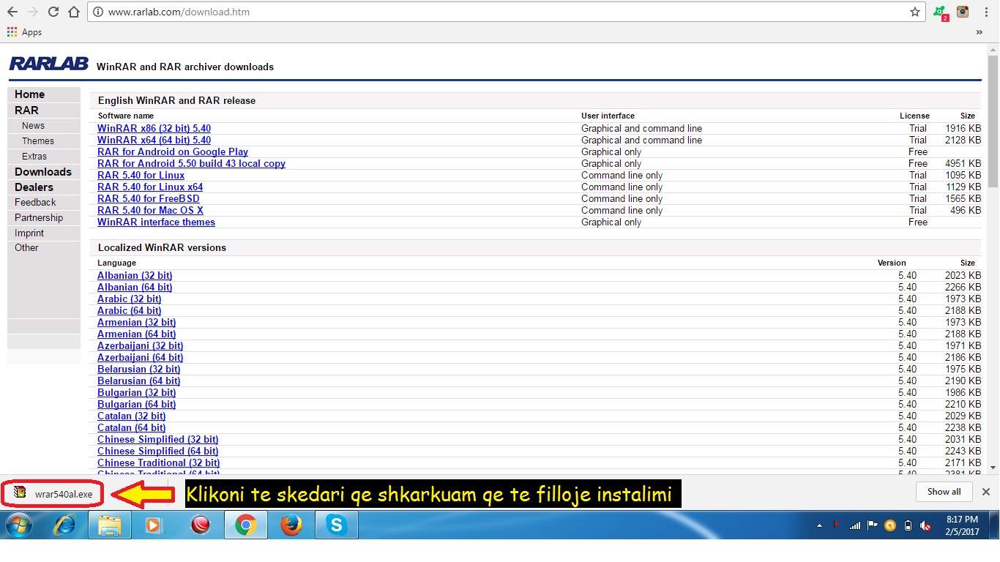
Task: Download RAR 5.40 for Linux x64
Action: pyautogui.click(x=150, y=187)
